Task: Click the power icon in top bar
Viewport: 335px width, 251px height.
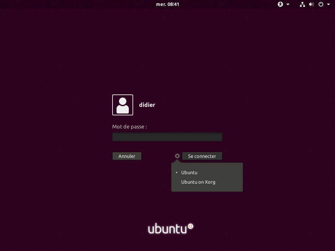Action: click(321, 4)
